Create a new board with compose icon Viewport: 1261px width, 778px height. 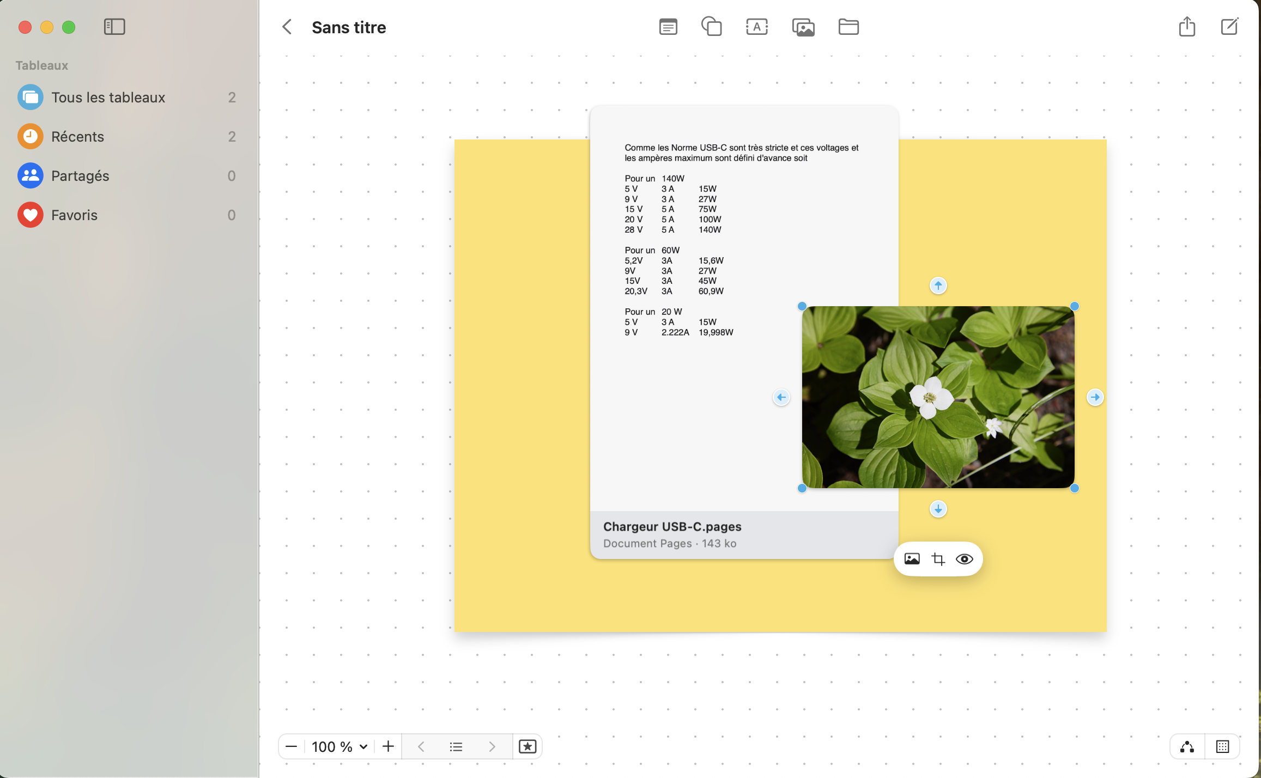tap(1229, 27)
